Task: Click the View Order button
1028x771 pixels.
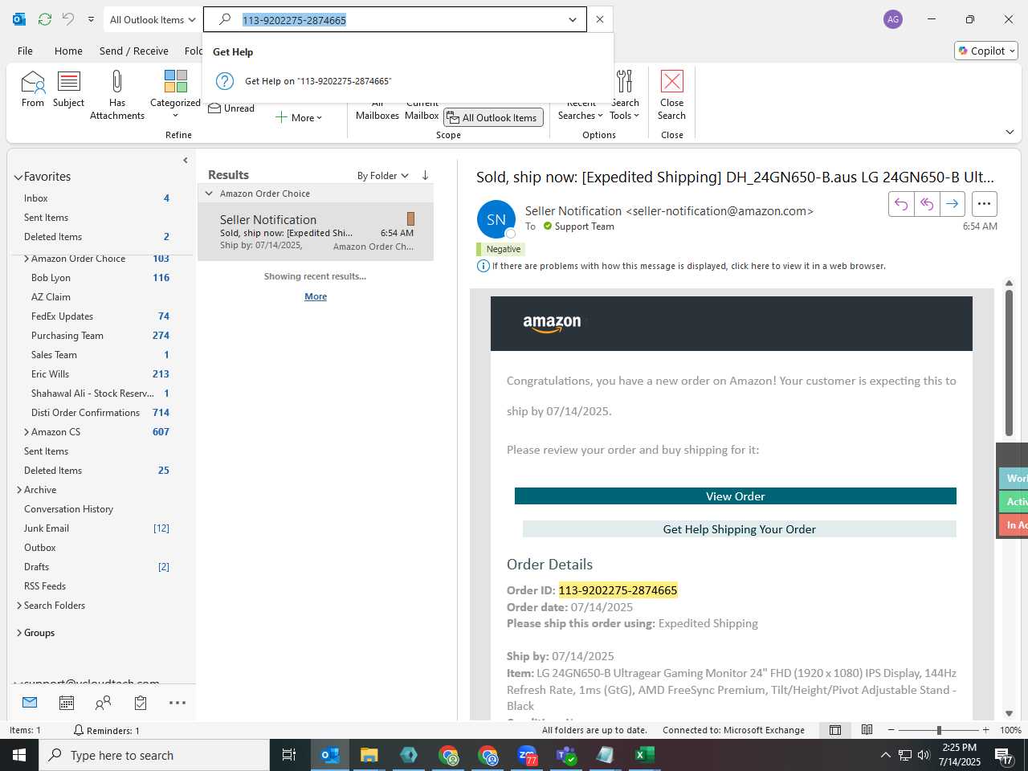Action: point(735,496)
